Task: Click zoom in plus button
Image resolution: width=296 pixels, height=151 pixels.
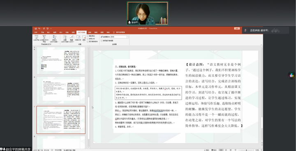Action: click(x=253, y=150)
